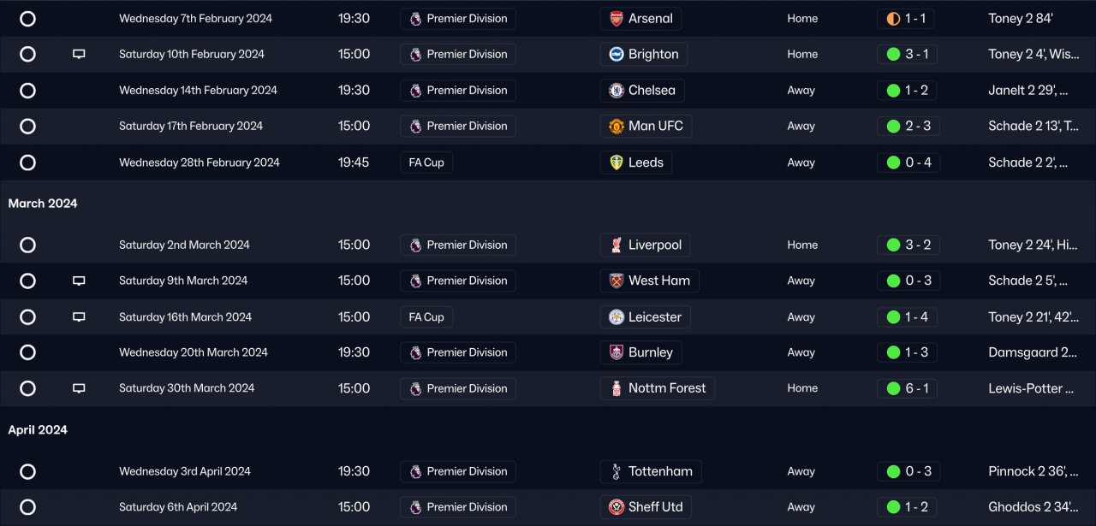Open Premier Division tag on Man UFC row

(458, 127)
